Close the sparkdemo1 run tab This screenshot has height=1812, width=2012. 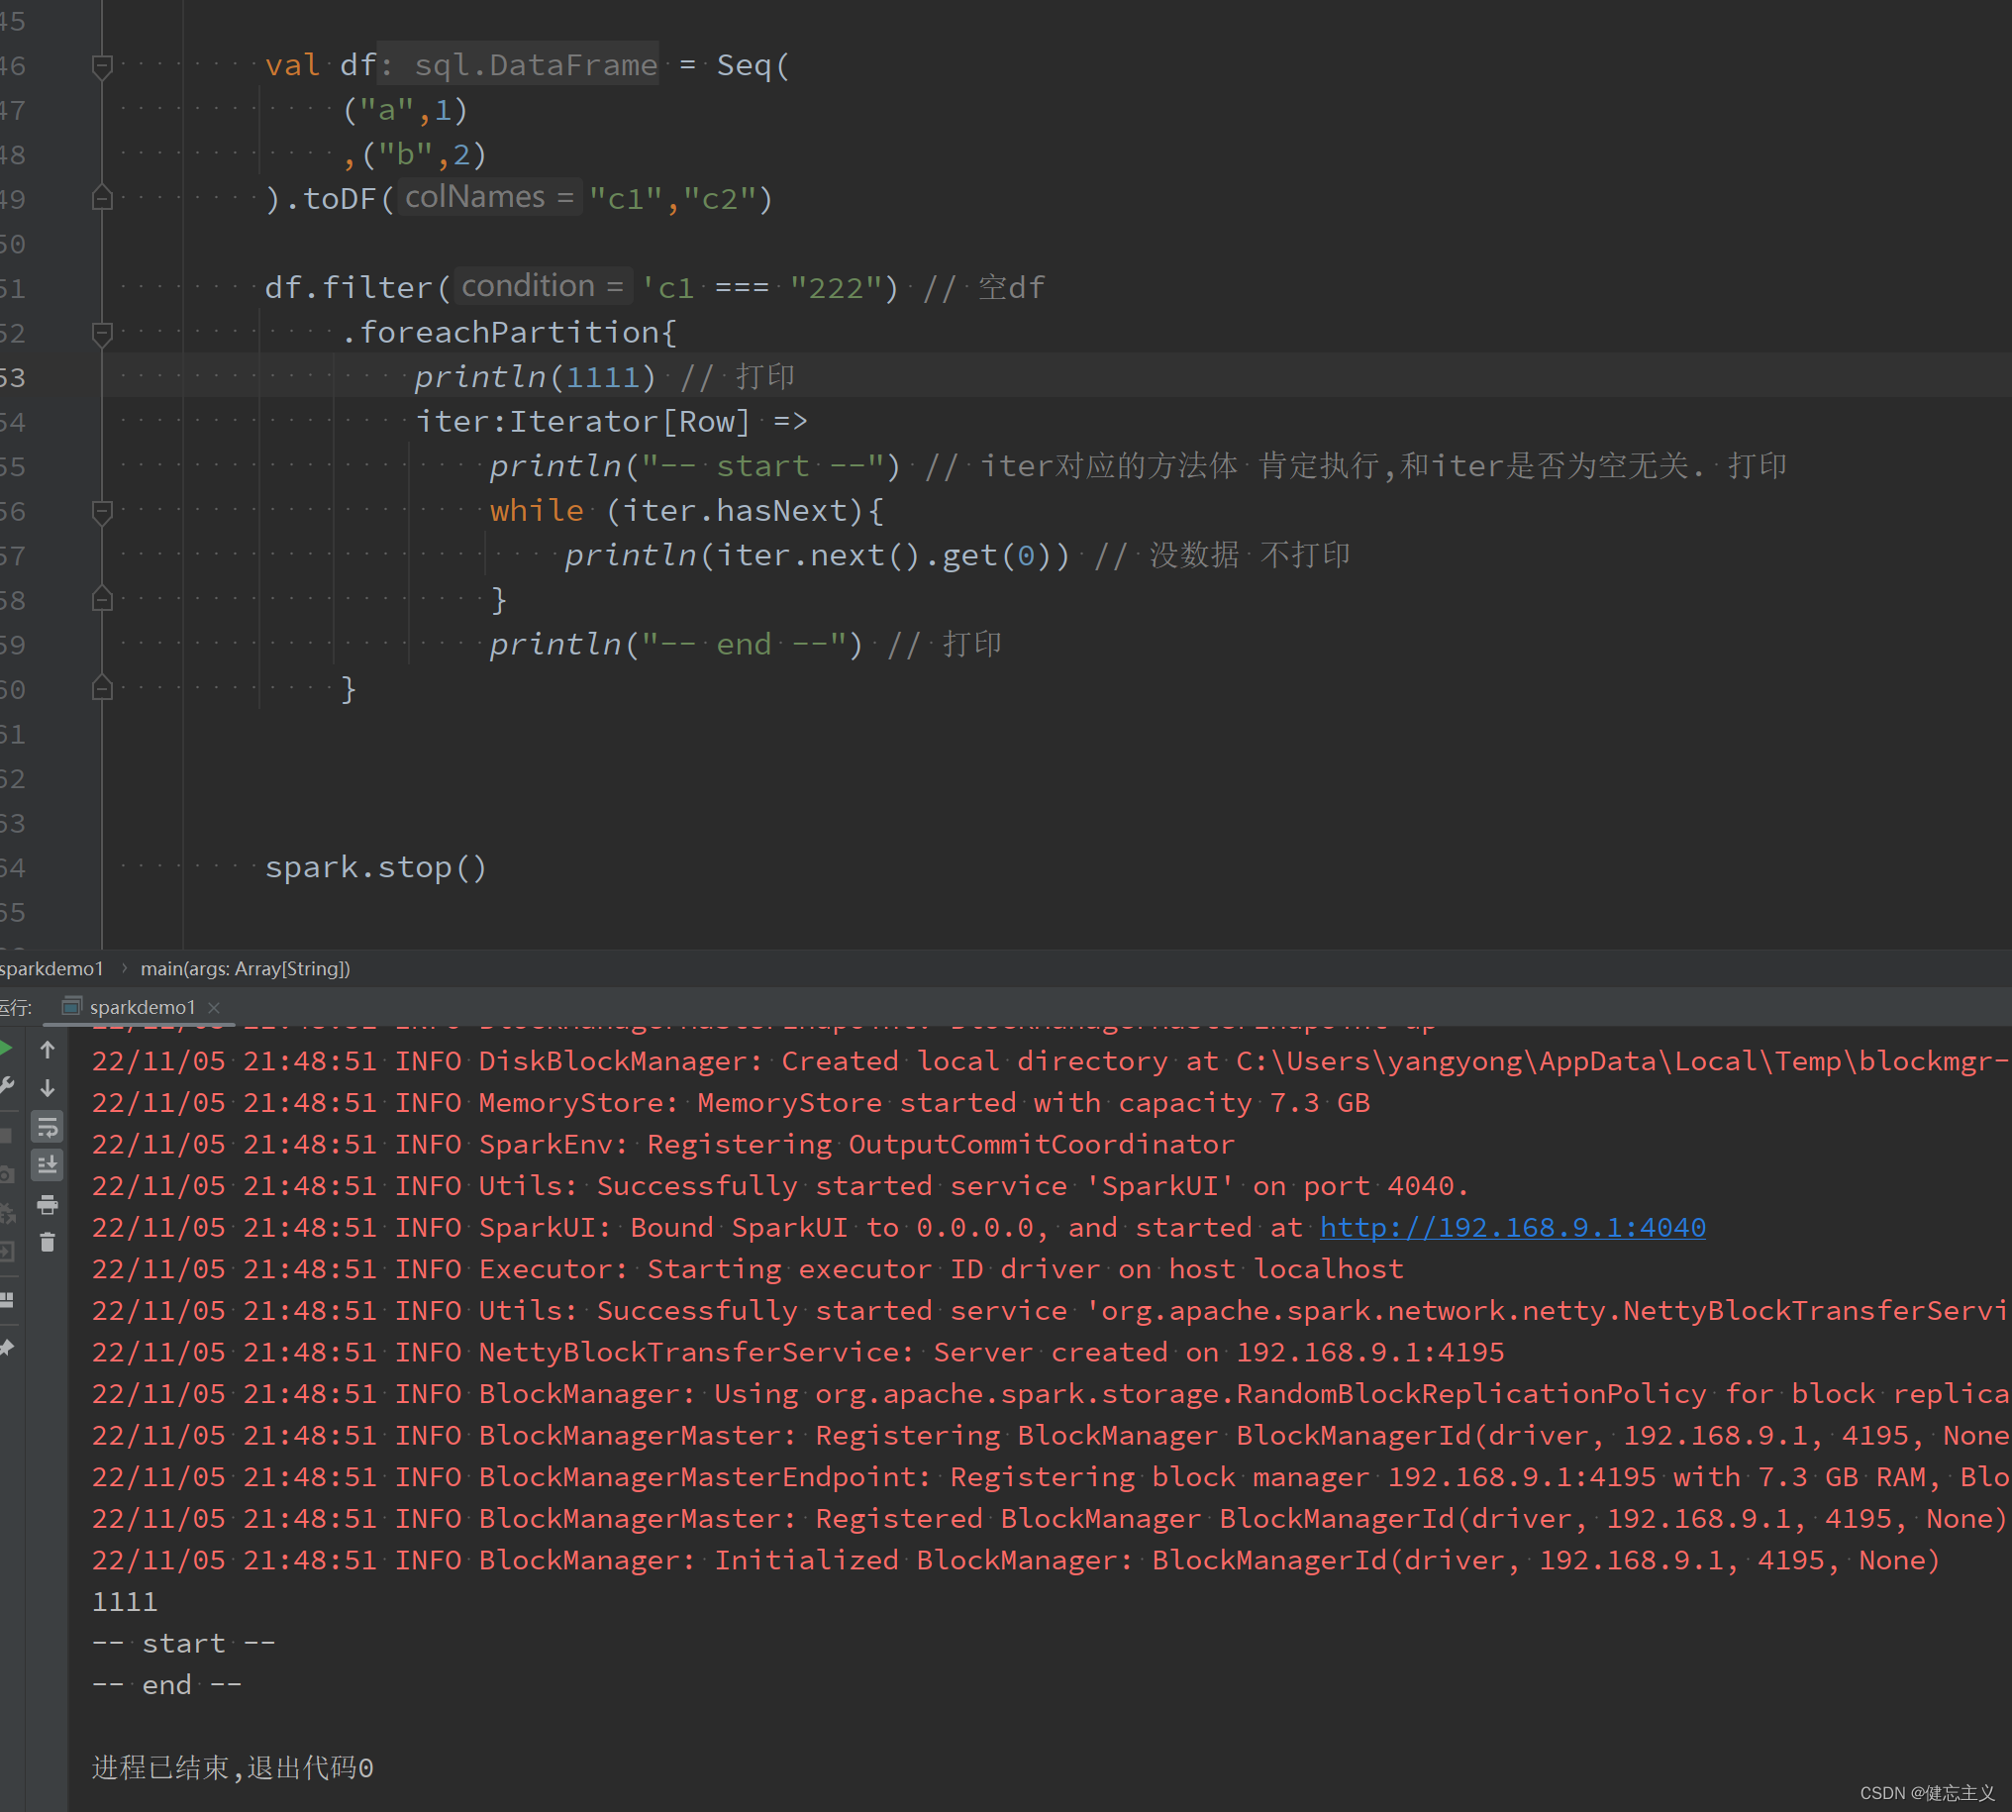[x=214, y=1008]
